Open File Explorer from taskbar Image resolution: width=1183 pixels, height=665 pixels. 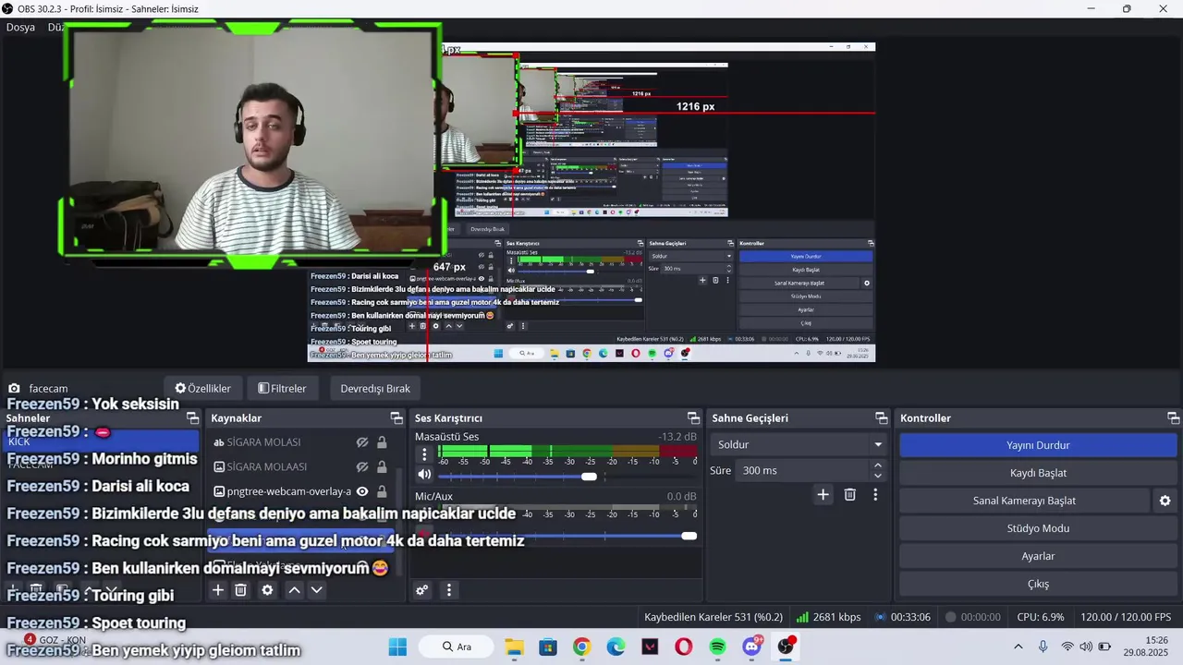514,647
